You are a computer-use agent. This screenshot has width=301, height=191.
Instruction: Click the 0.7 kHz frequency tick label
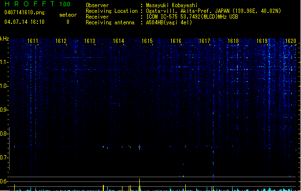4,158
